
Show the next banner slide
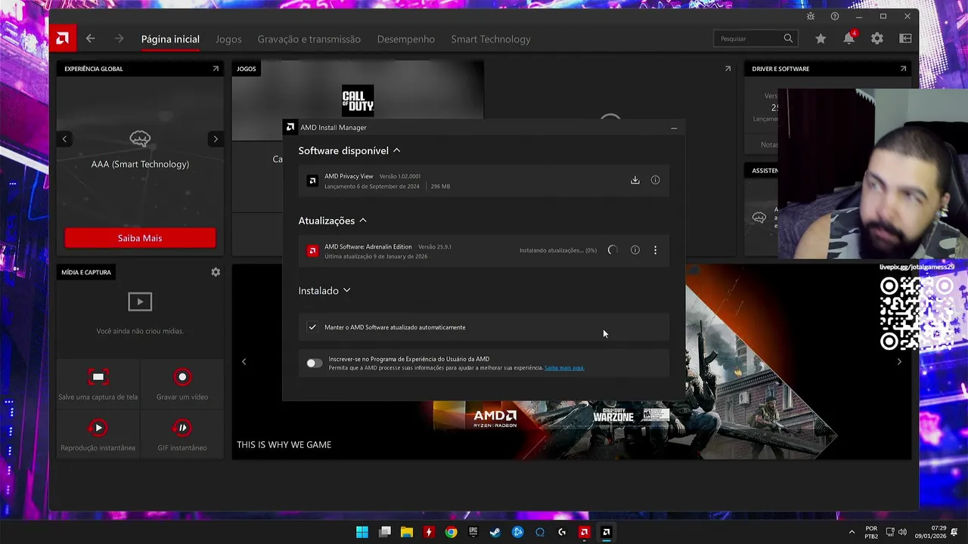899,362
